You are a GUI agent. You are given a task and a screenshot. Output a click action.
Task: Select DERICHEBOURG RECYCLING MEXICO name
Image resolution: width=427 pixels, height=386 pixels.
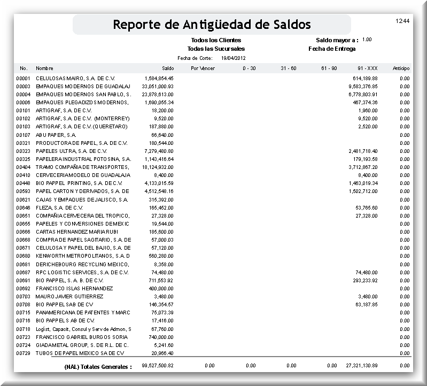[x=82, y=265]
